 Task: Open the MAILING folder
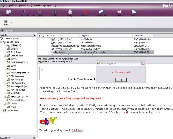15,93
